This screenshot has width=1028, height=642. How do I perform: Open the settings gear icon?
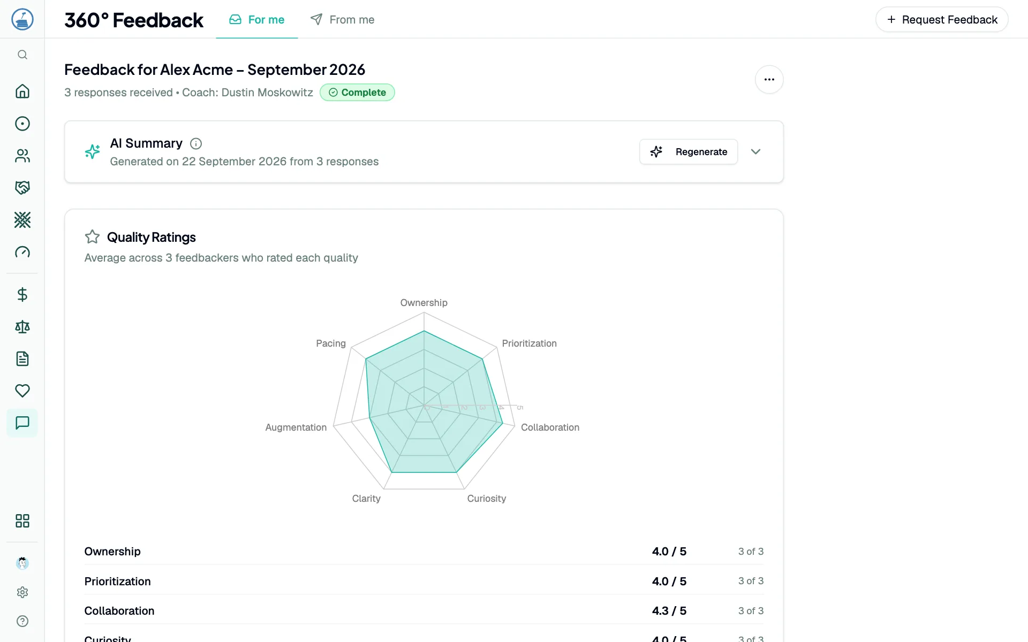pos(22,592)
